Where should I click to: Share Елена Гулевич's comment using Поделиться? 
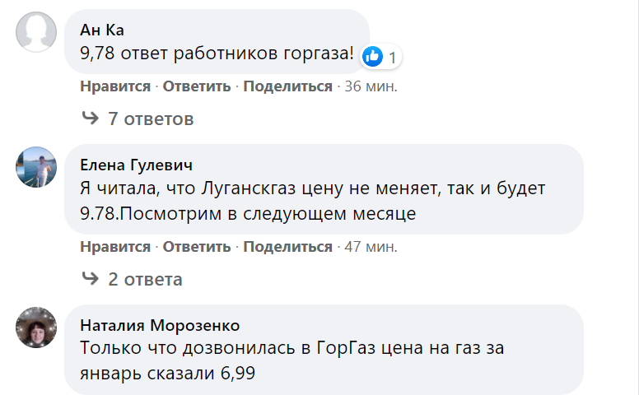pyautogui.click(x=287, y=247)
